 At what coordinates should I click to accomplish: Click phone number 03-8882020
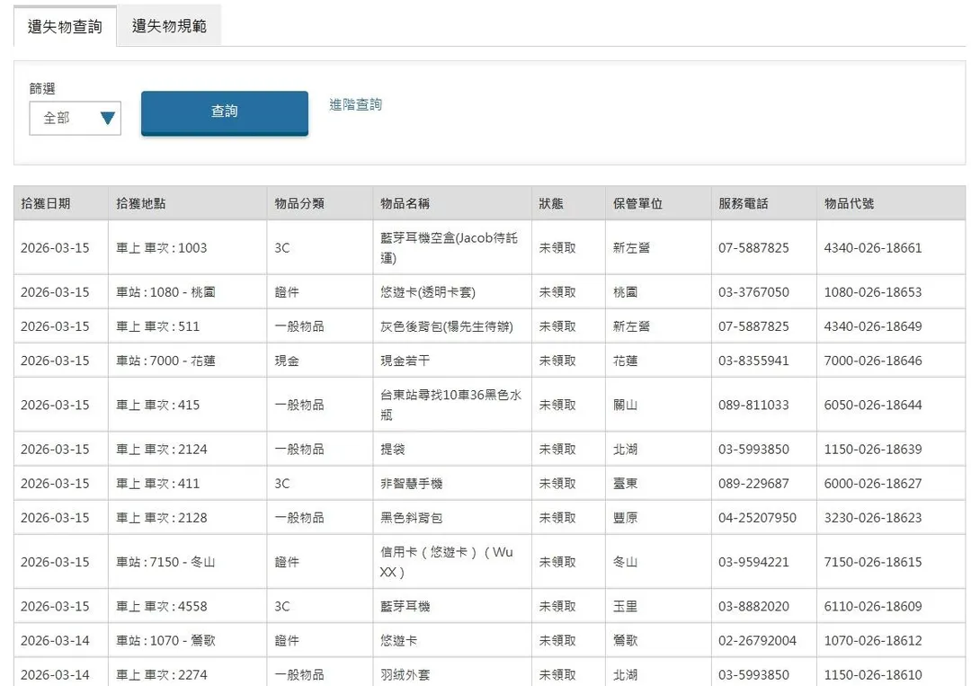pyautogui.click(x=753, y=606)
